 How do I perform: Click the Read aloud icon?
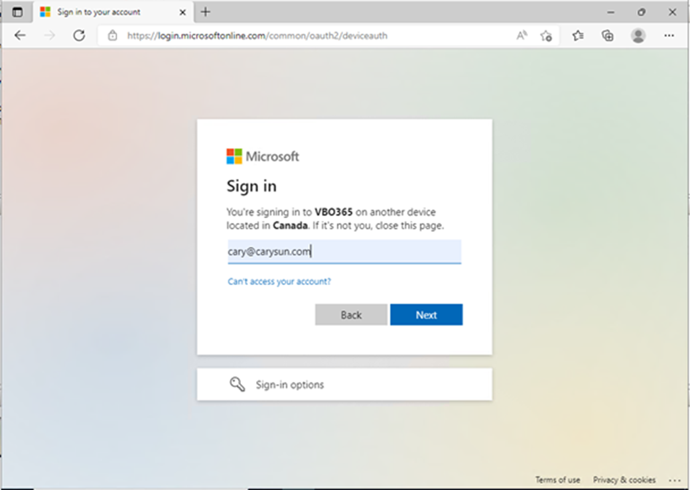tap(521, 35)
